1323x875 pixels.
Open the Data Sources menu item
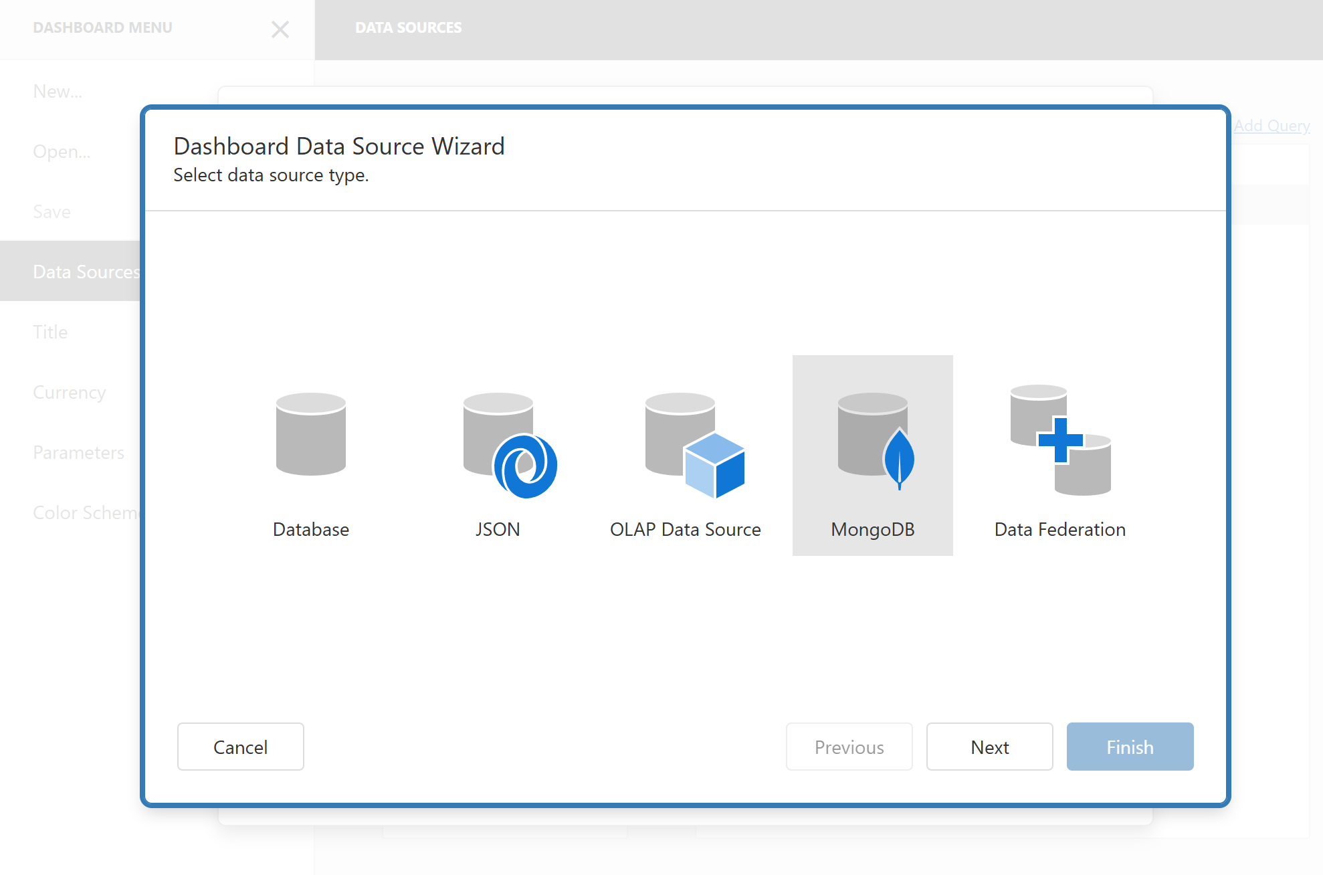click(x=86, y=272)
